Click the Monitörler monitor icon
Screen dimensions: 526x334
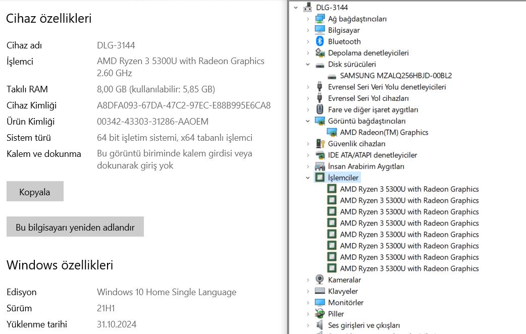[320, 302]
